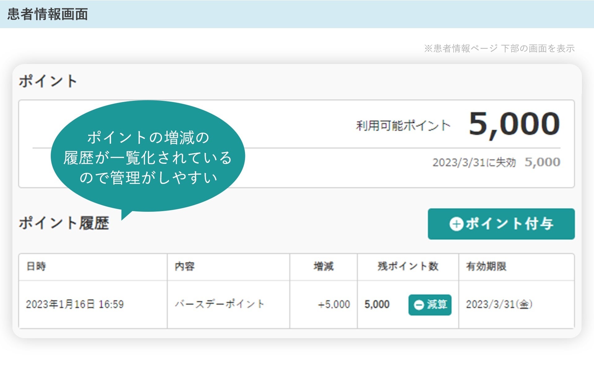Screen dimensions: 594x366
Task: Click the 内容 column header
Action: [x=185, y=266]
